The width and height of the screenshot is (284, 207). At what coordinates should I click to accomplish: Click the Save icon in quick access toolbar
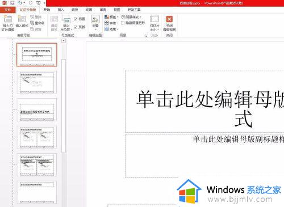[x=12, y=3]
